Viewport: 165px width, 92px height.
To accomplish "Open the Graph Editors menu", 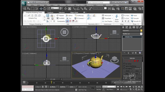I will [80, 5].
